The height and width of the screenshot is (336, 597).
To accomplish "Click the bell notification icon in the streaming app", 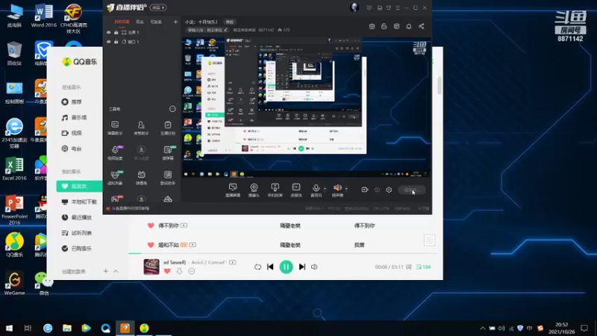I will click(408, 26).
